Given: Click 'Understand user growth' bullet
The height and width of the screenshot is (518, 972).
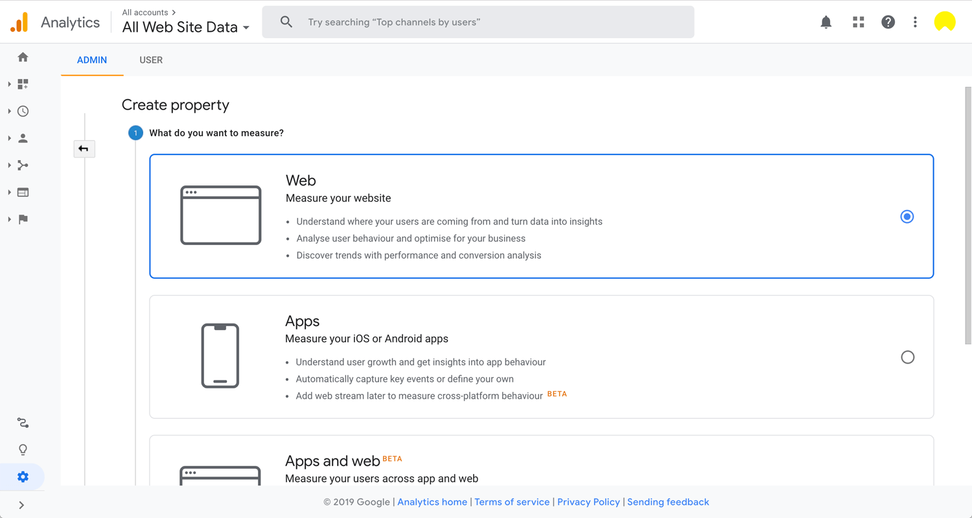Looking at the screenshot, I should 421,362.
